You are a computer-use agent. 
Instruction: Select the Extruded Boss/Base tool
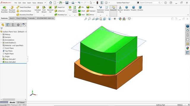[4, 9]
